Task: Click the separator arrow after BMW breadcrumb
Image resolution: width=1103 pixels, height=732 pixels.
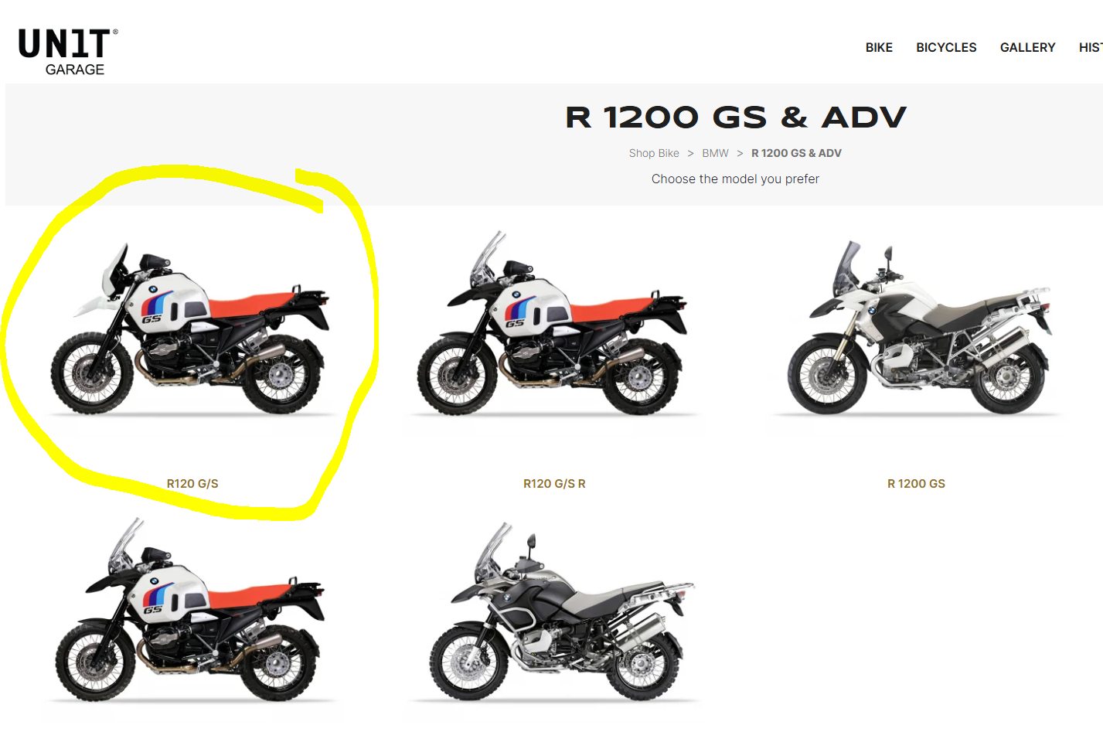Action: click(x=740, y=153)
